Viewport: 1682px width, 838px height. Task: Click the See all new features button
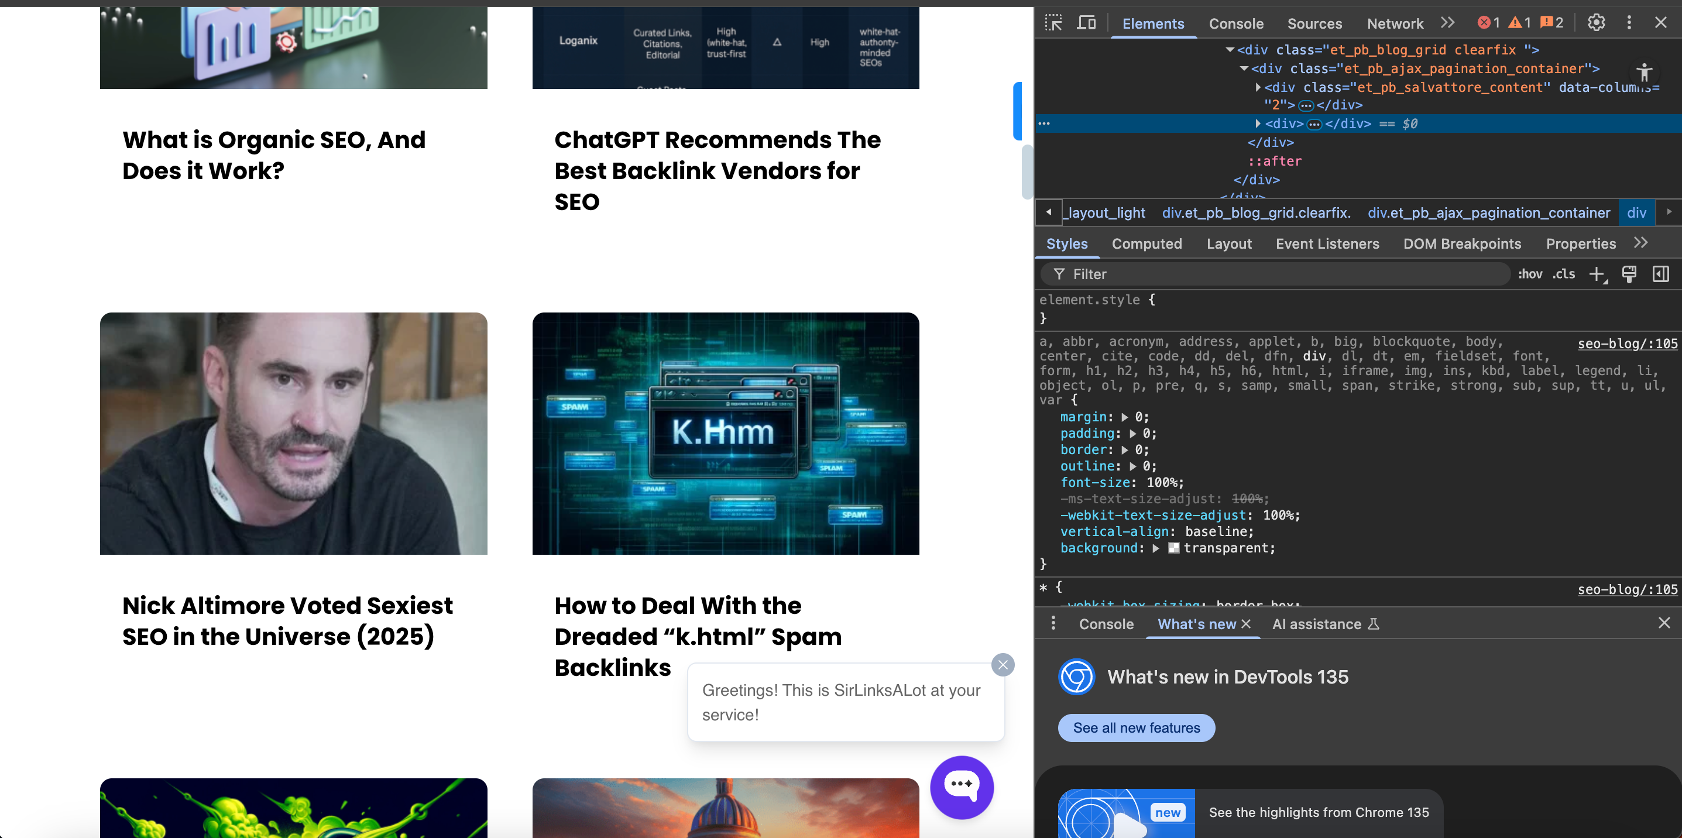(x=1136, y=728)
